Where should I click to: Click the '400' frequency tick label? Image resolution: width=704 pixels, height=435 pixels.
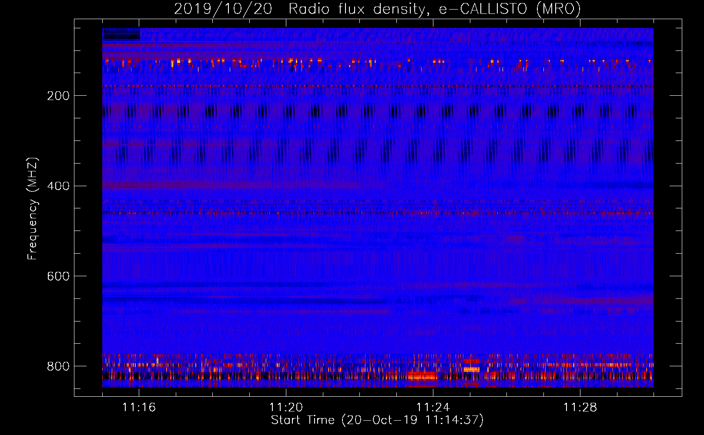pyautogui.click(x=58, y=186)
